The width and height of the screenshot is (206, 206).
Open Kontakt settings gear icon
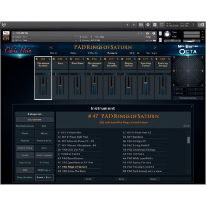tap(148, 25)
